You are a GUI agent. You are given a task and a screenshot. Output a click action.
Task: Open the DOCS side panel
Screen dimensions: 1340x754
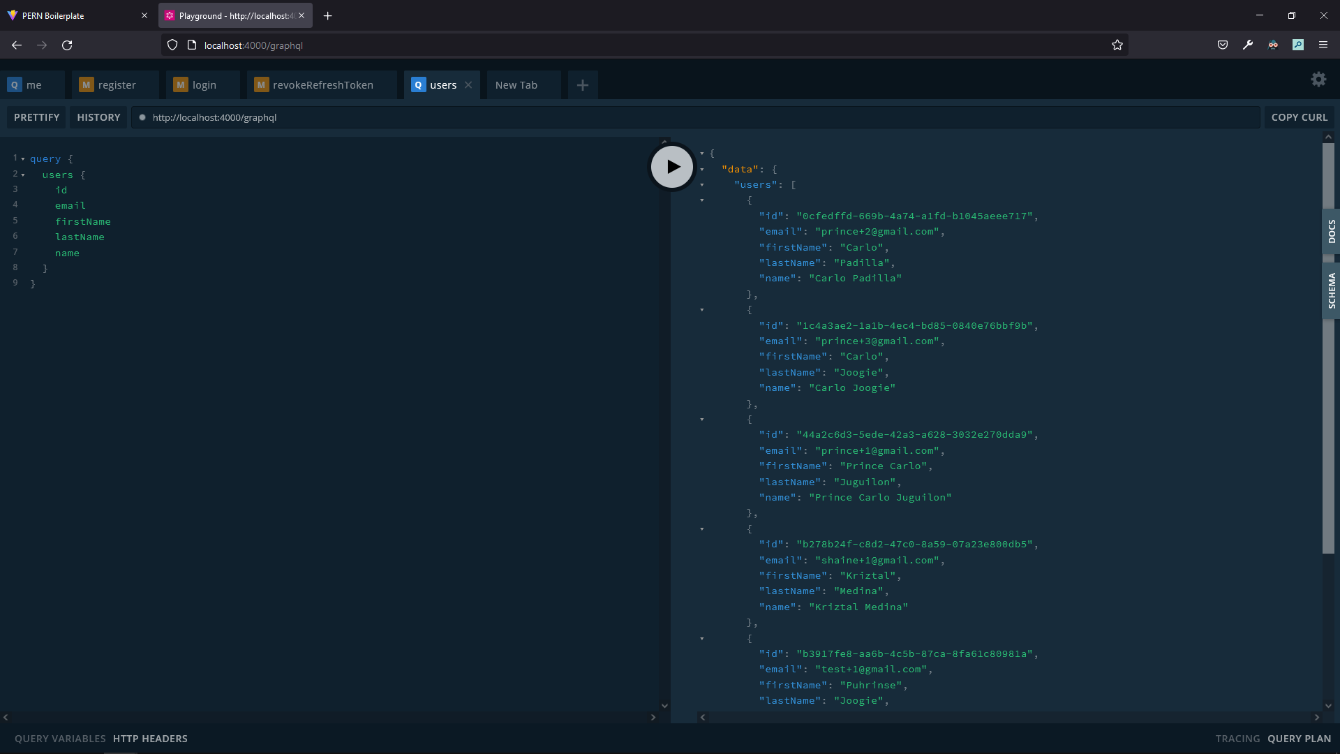[x=1331, y=231]
